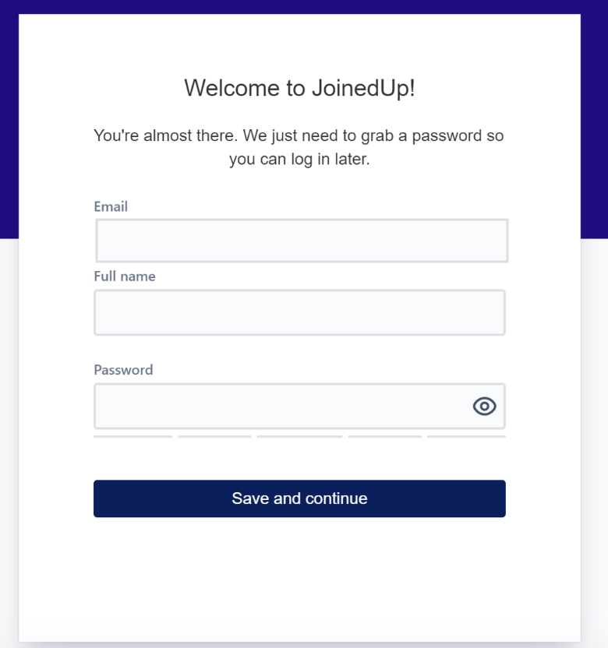Select the Password input box

pos(281,406)
